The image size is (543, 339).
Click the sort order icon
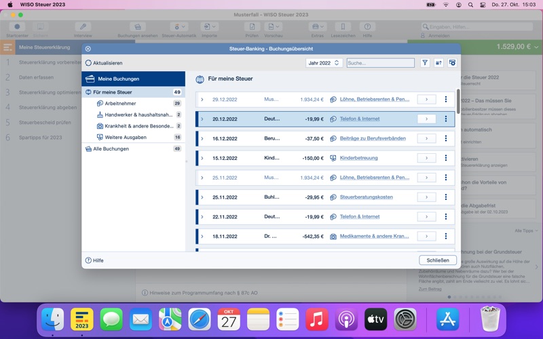[x=438, y=62]
